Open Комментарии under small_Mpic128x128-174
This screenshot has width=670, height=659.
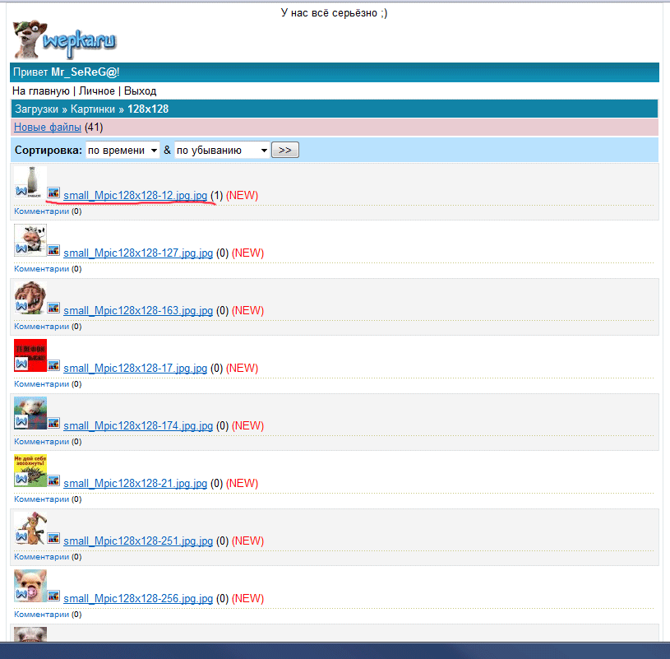pyautogui.click(x=41, y=442)
